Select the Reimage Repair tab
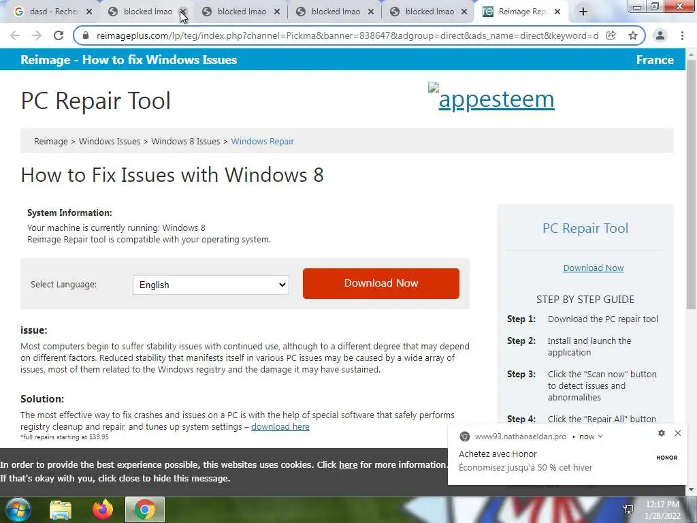This screenshot has width=697, height=523. click(520, 12)
